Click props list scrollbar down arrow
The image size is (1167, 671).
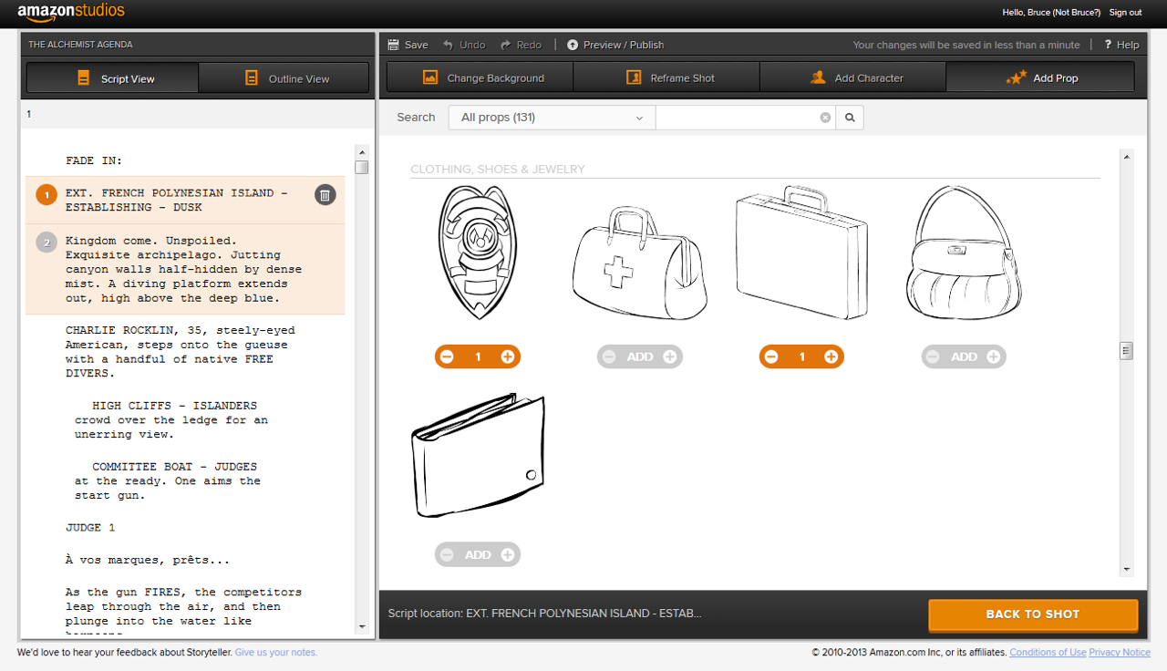1127,570
